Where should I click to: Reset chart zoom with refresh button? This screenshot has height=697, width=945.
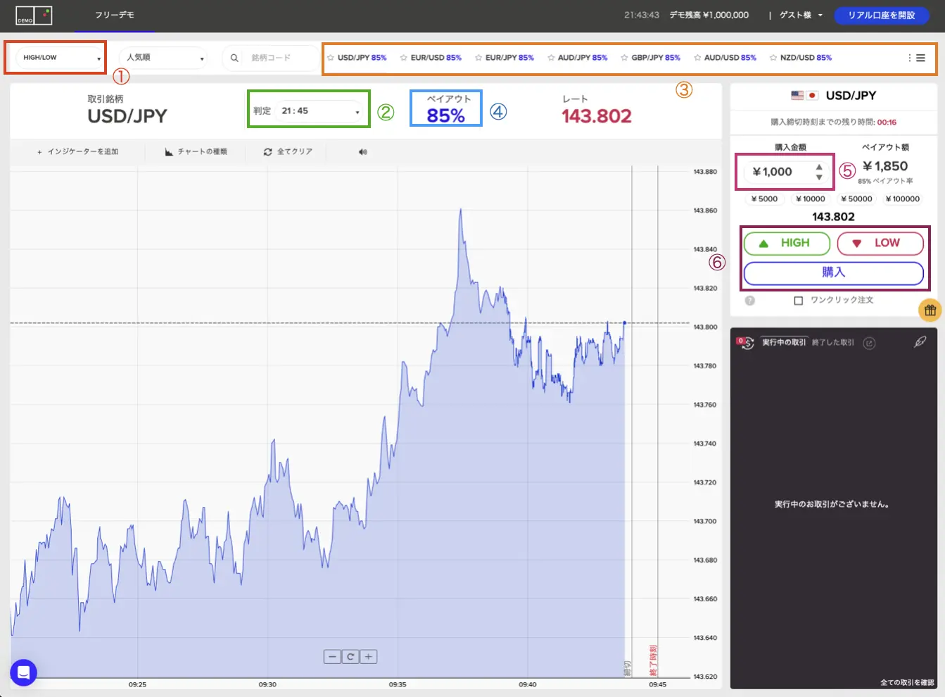350,657
